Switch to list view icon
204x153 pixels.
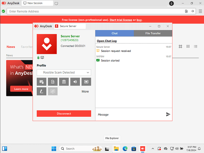click(196, 46)
